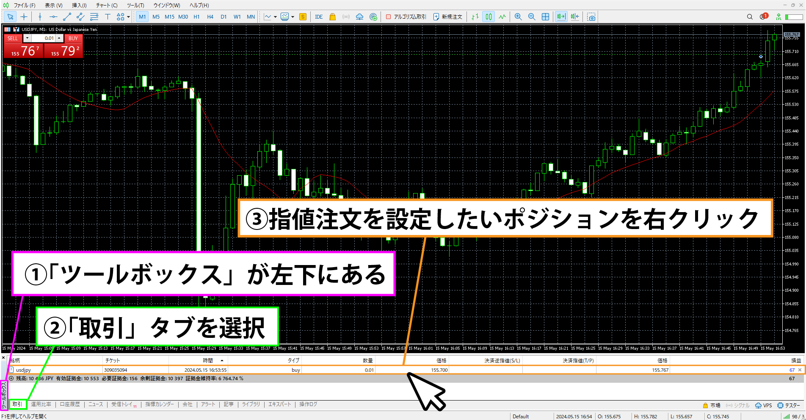Click the radar plus icon in toolbar

click(373, 17)
